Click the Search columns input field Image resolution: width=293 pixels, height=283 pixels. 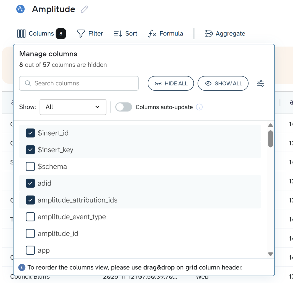click(x=78, y=83)
